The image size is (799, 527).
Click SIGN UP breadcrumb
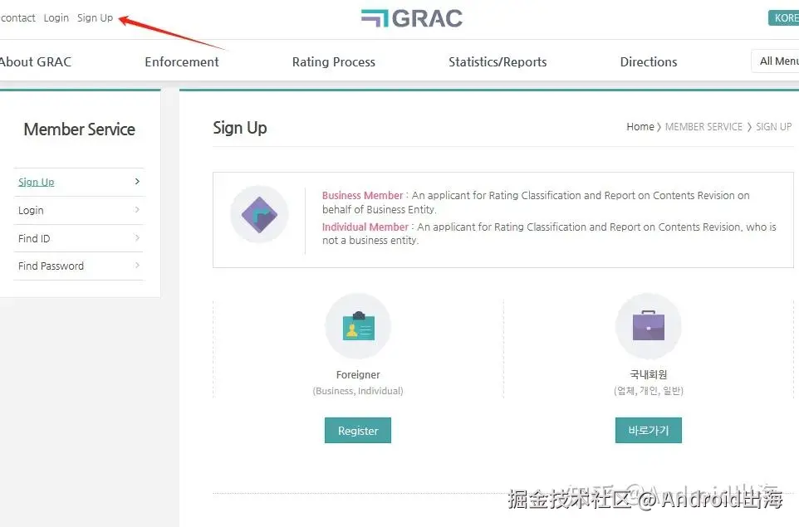point(773,126)
